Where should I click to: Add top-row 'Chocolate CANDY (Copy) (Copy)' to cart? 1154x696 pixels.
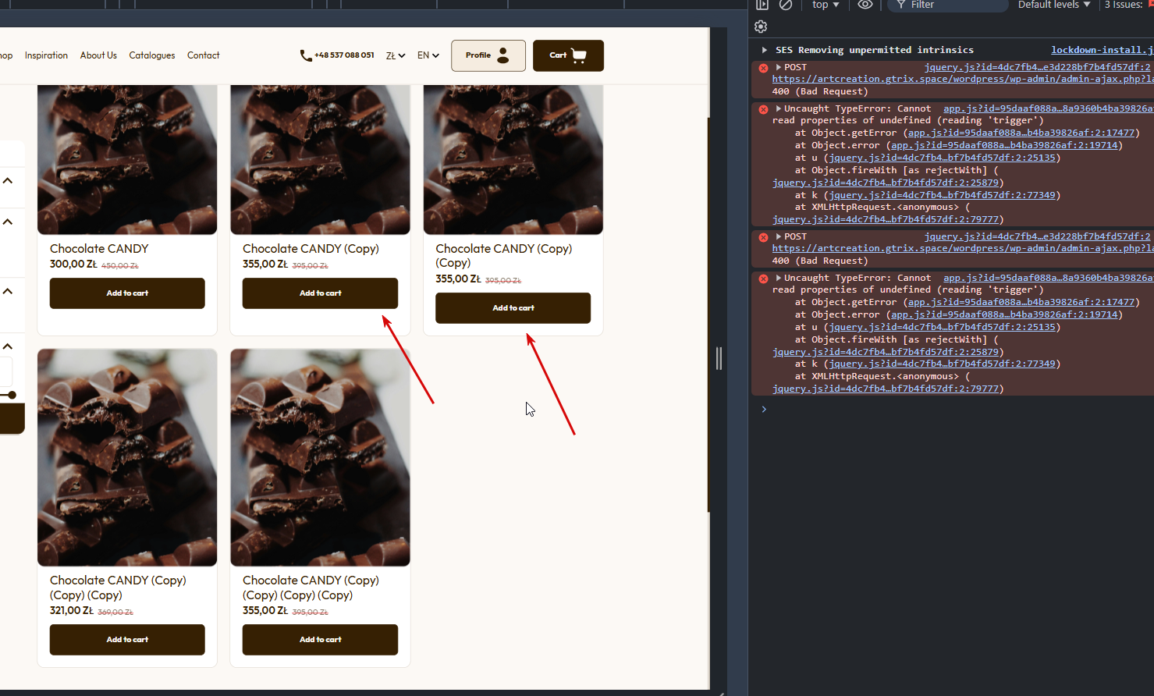(513, 308)
